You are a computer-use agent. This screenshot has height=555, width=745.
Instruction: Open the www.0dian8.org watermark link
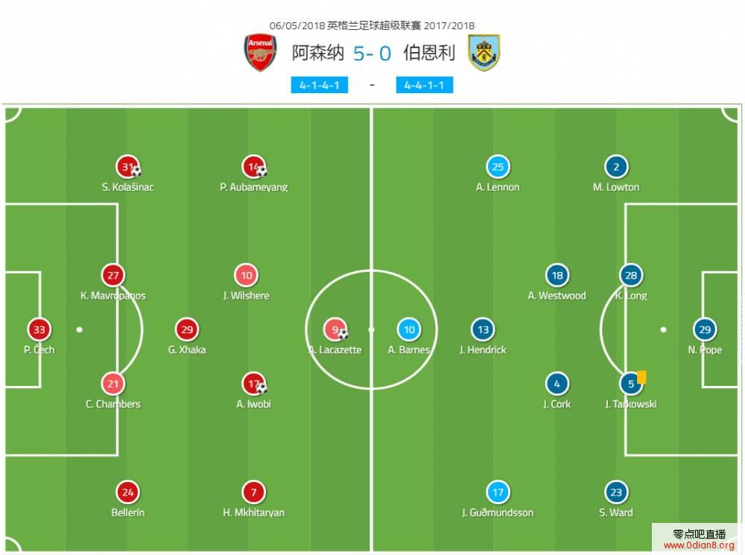pyautogui.click(x=699, y=545)
